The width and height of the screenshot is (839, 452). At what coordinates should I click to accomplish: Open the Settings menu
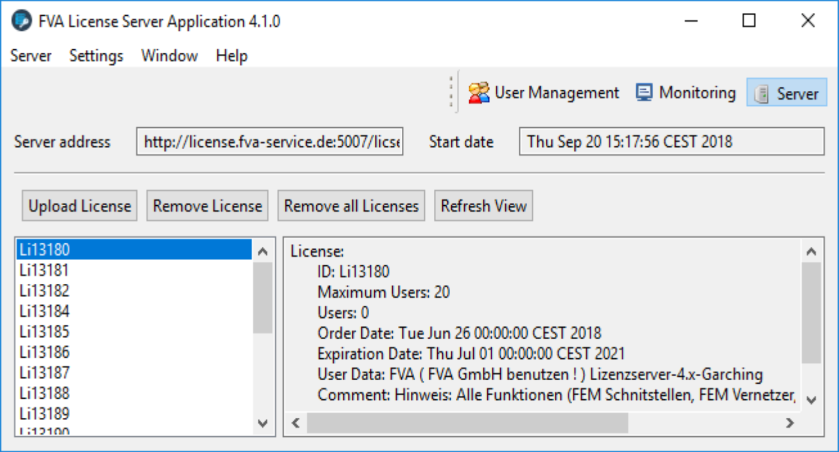(x=96, y=56)
